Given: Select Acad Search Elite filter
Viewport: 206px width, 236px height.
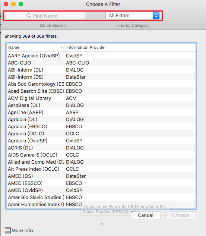Looking at the screenshot, I should tap(101, 91).
